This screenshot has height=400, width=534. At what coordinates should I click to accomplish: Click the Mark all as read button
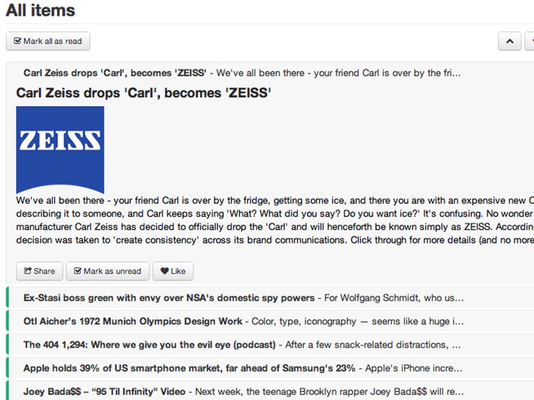pyautogui.click(x=48, y=41)
